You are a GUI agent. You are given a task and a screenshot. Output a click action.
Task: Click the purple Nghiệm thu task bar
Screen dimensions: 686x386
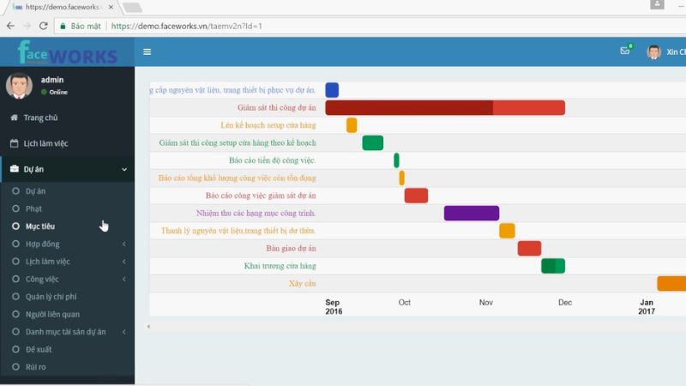pos(471,214)
